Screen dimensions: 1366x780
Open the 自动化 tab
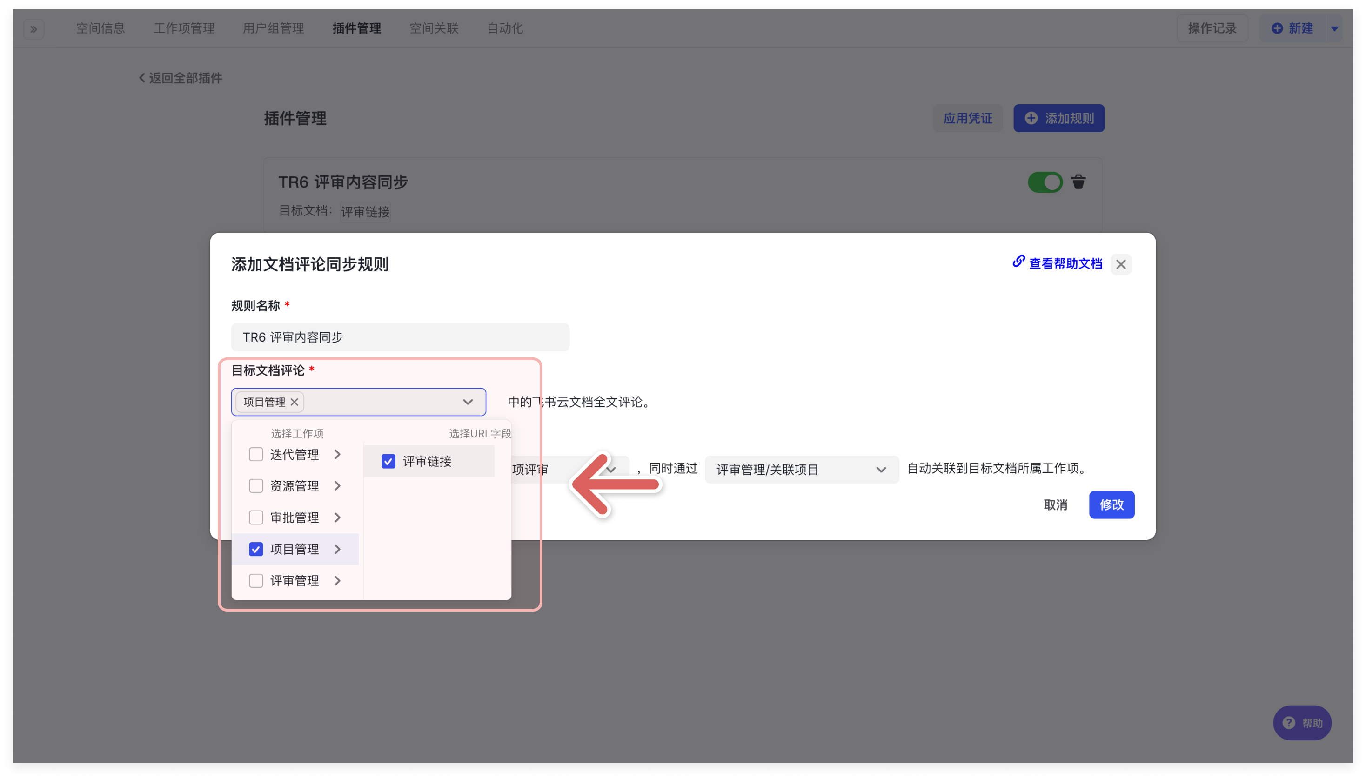pos(505,28)
